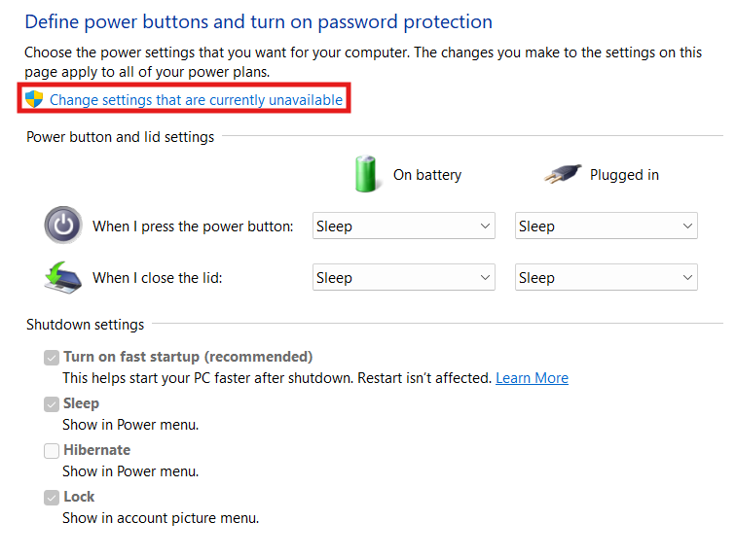
Task: Click the green battery icon
Action: (x=366, y=174)
